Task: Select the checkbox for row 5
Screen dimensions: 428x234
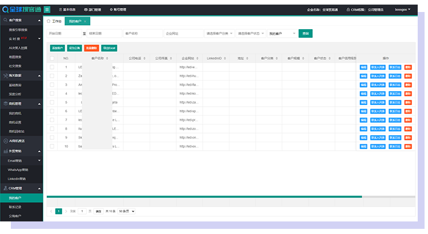Action: [x=52, y=103]
